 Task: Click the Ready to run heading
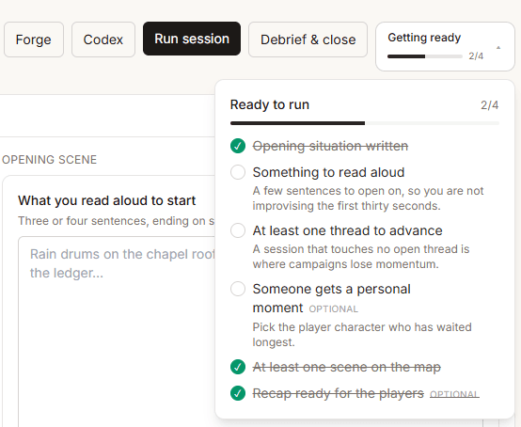tap(270, 104)
